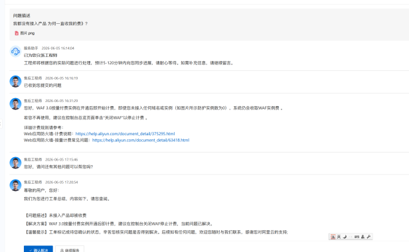Click the message 已收到您提交的问题
This screenshot has height=252, width=409.
42,86
